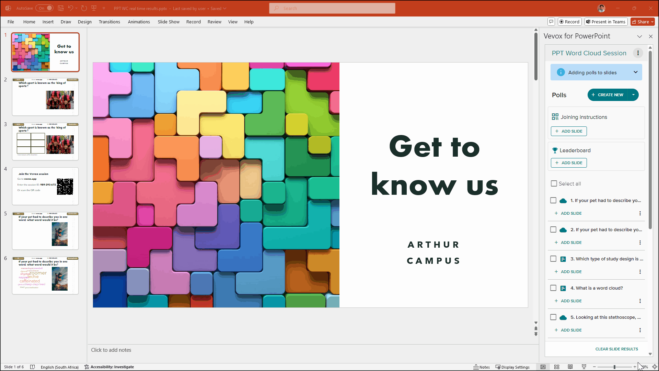Expand the Adding polls to slides banner

(x=636, y=72)
